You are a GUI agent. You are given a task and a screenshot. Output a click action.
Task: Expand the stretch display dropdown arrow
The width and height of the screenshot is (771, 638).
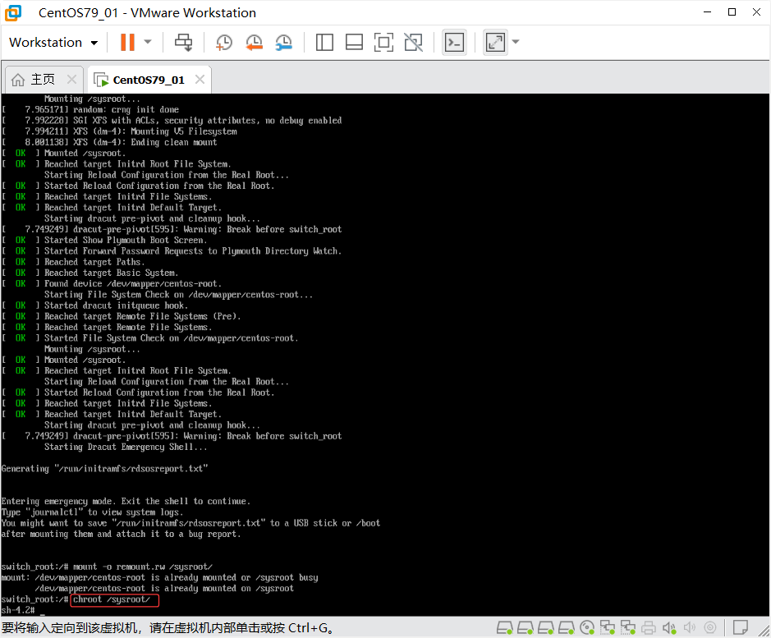[x=516, y=43]
